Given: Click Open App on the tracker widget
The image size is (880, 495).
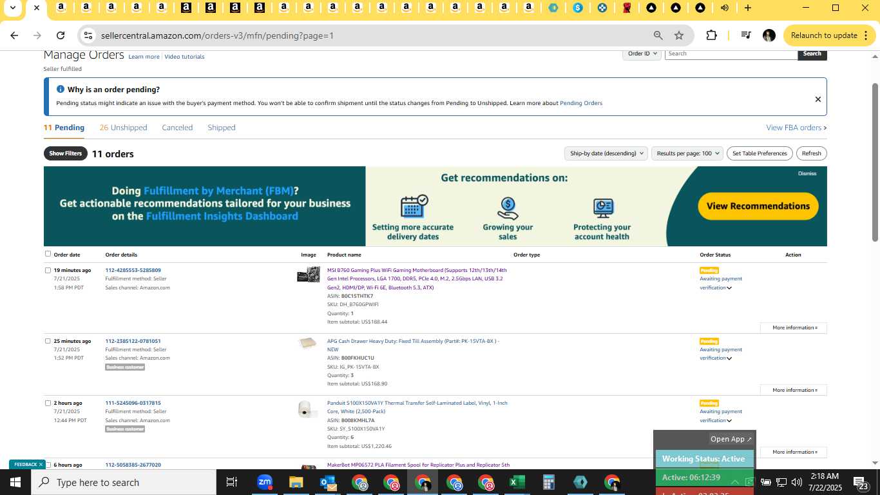Looking at the screenshot, I should point(731,439).
